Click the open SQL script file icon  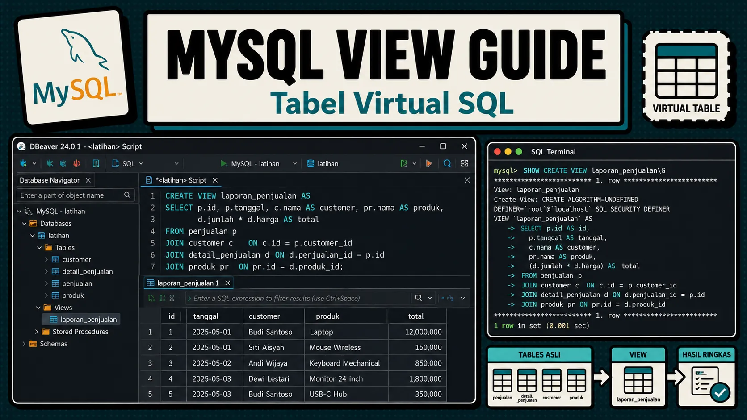click(x=96, y=163)
